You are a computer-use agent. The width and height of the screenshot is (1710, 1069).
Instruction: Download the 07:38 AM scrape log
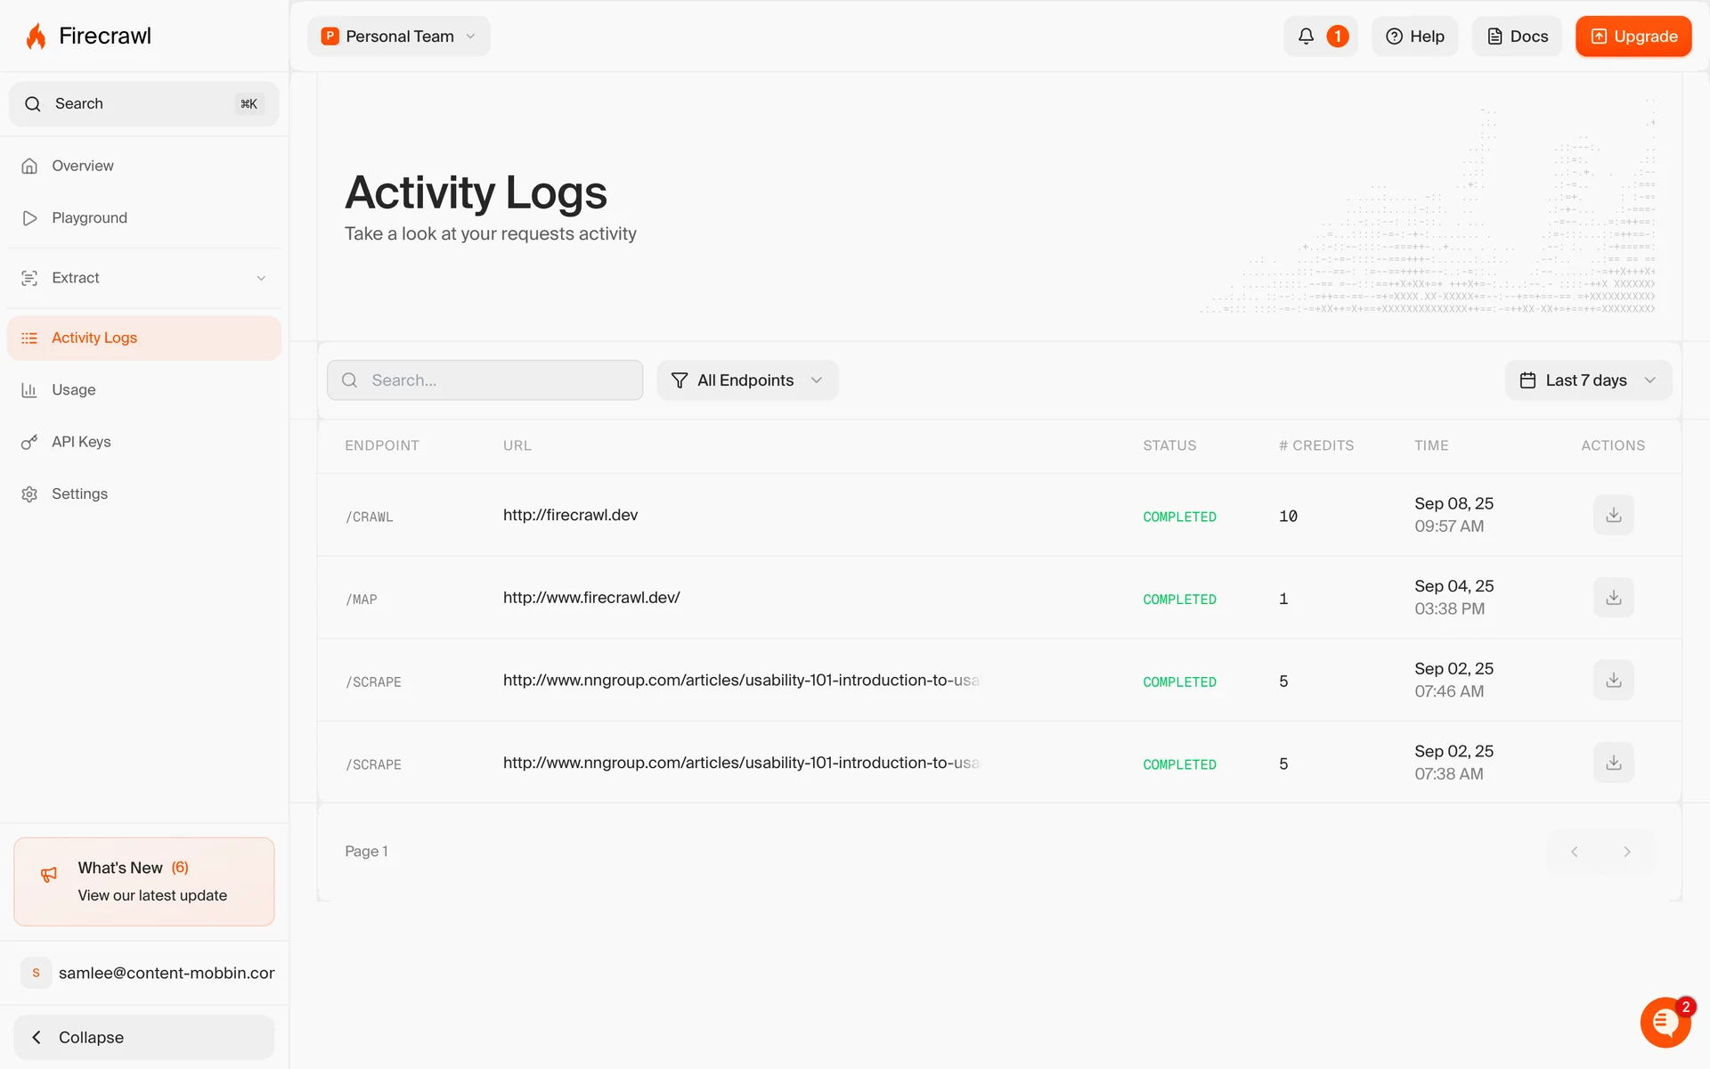(x=1613, y=763)
